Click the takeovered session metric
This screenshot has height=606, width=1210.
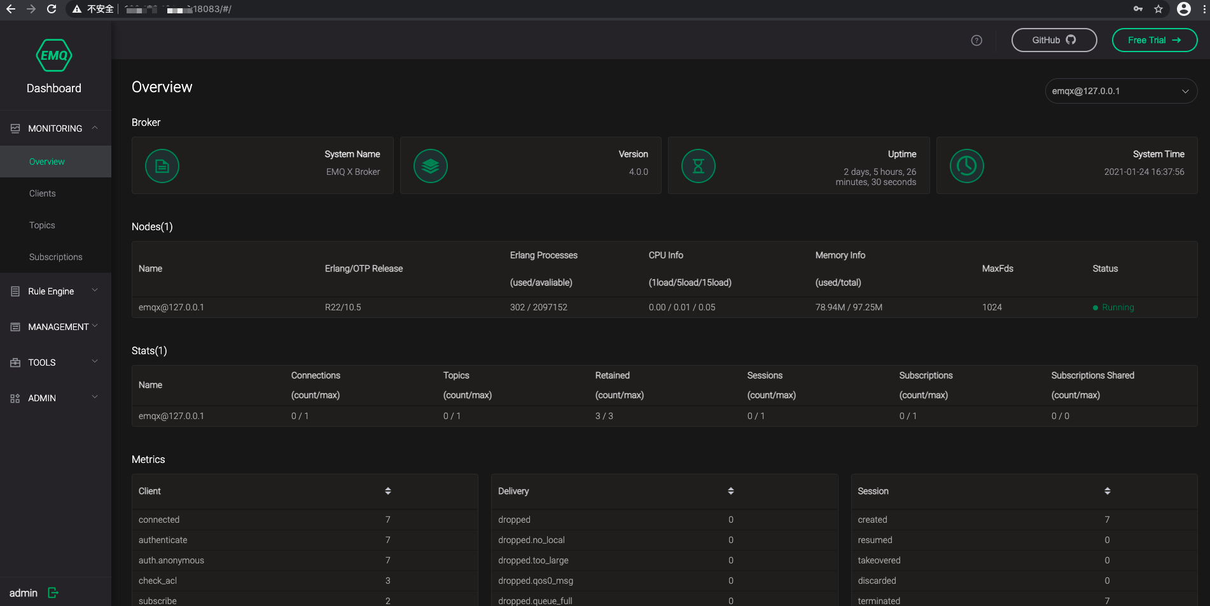pyautogui.click(x=1024, y=560)
